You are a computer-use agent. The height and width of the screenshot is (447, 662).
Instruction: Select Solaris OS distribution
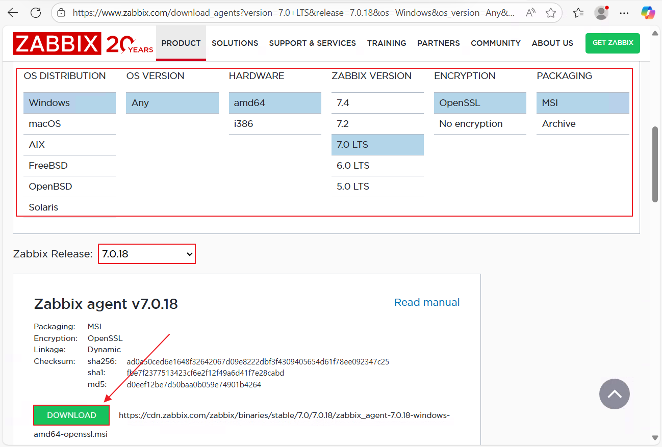[70, 207]
